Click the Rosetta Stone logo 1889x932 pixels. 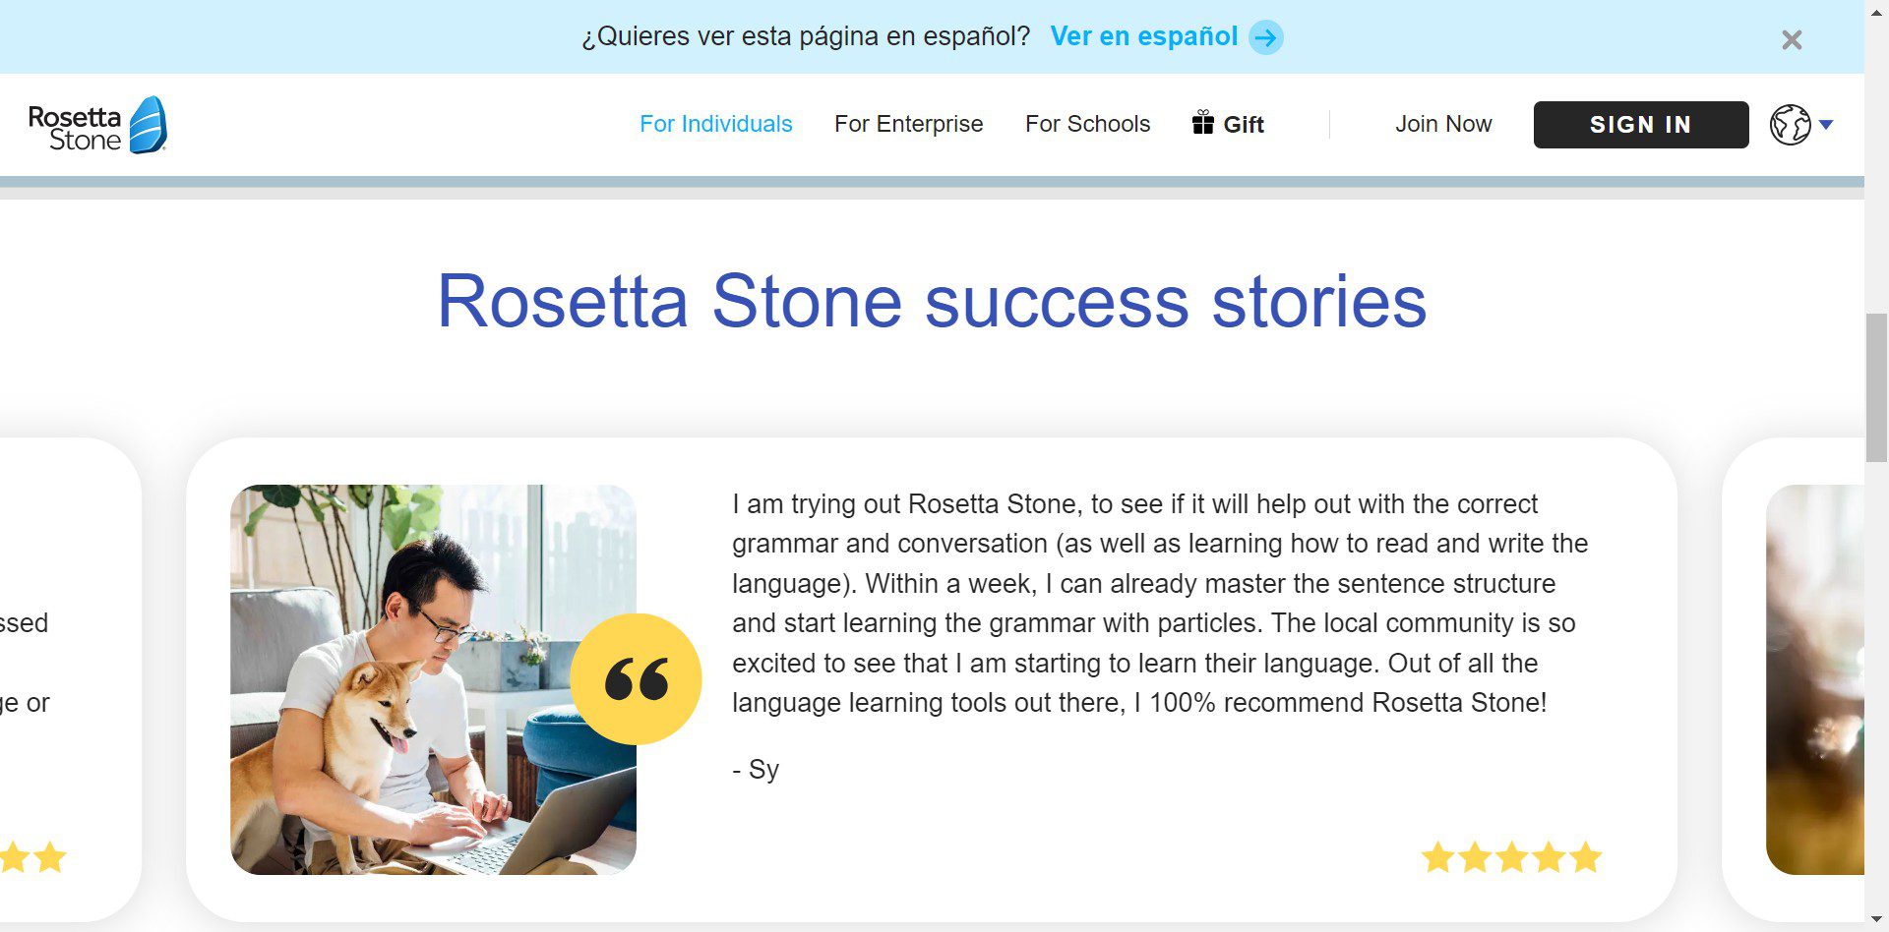(x=97, y=126)
